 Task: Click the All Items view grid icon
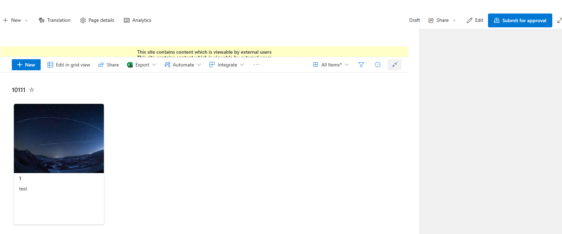315,65
